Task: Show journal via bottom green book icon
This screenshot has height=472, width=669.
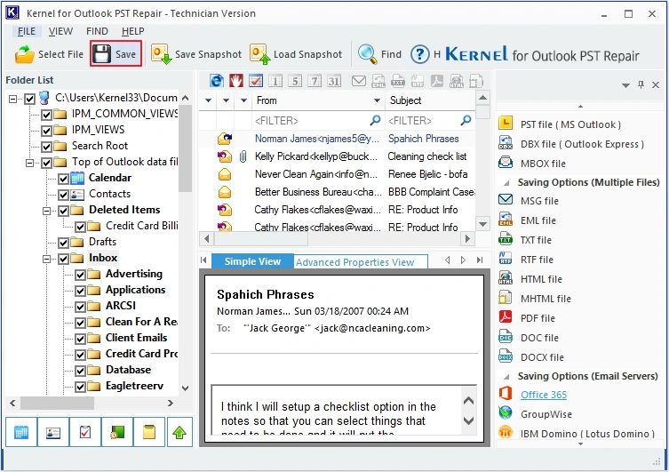Action: 117,432
